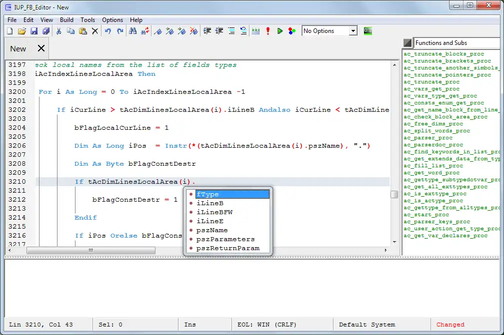Open a file with the folder icon
The image size is (504, 335).
tap(22, 31)
